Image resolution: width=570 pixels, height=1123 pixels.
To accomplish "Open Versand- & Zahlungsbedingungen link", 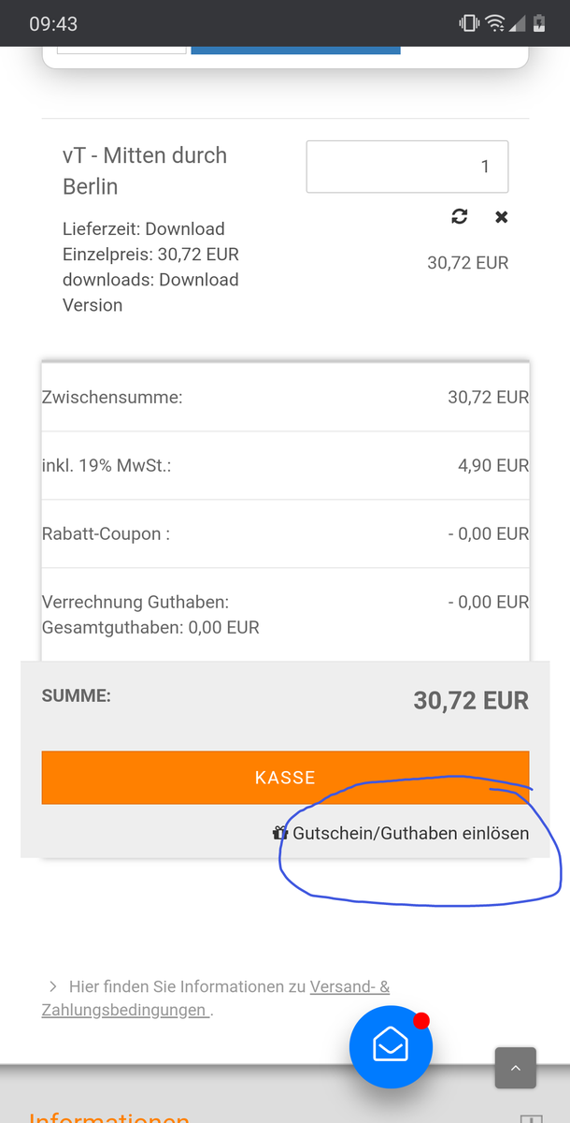I will [x=349, y=986].
